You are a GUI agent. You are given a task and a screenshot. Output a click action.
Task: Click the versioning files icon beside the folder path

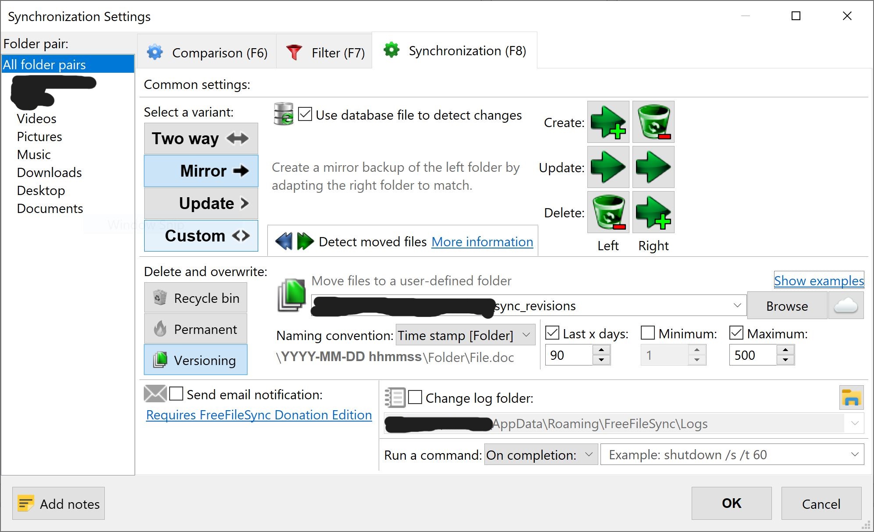(x=291, y=295)
